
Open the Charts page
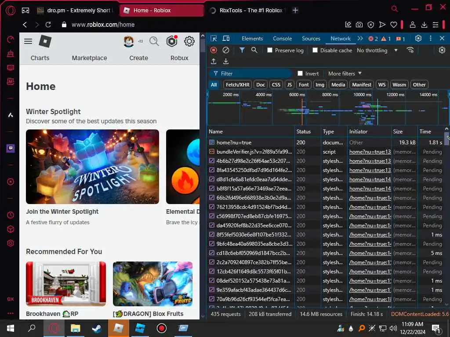pos(40,58)
